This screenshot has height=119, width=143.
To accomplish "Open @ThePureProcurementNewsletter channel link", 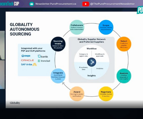I will [112, 4].
